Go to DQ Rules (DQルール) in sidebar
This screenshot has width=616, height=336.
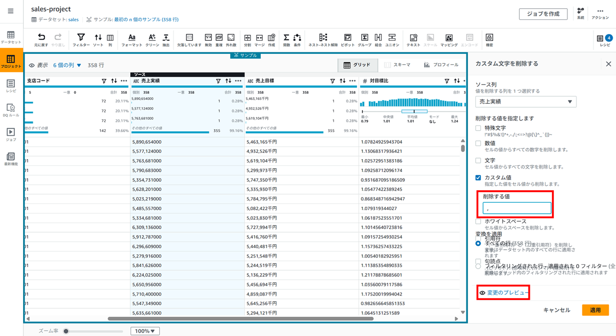point(11,110)
